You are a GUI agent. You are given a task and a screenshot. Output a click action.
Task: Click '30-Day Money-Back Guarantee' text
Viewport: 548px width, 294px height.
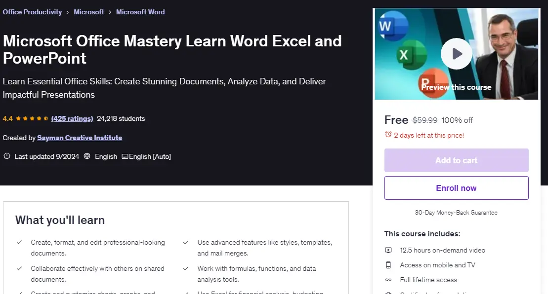pos(456,213)
